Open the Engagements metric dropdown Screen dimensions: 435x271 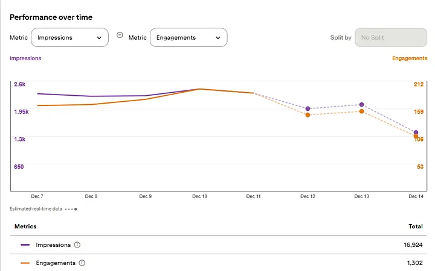(x=188, y=37)
